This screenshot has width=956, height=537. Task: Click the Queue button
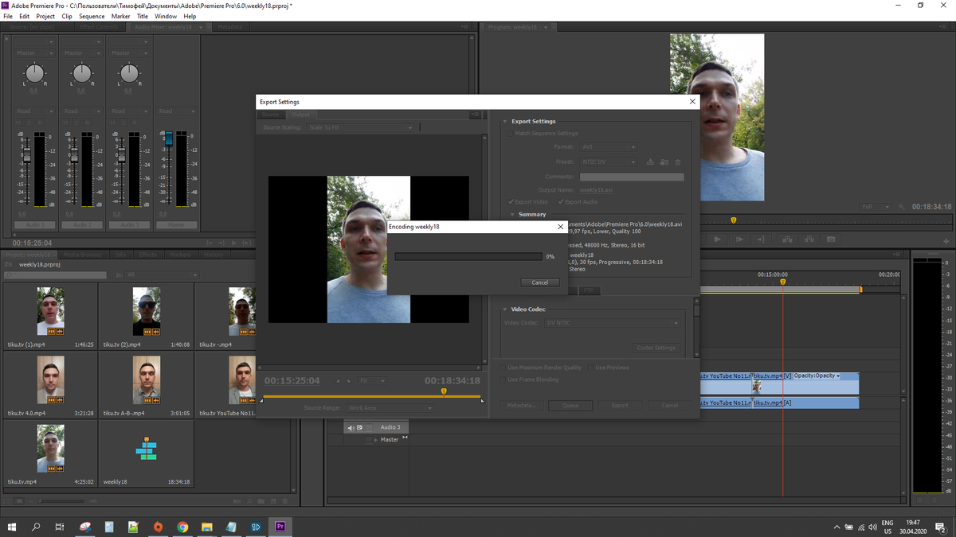click(x=570, y=405)
